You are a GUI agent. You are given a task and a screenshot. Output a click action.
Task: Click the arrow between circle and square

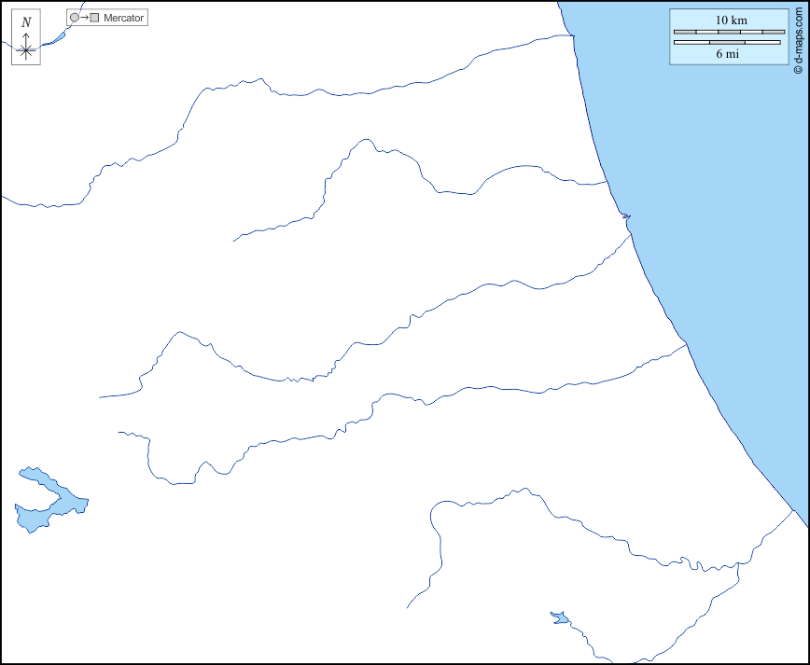tap(84, 18)
